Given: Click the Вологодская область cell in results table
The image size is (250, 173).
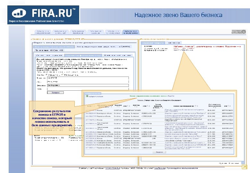Looking at the screenshot, I should [104, 114].
